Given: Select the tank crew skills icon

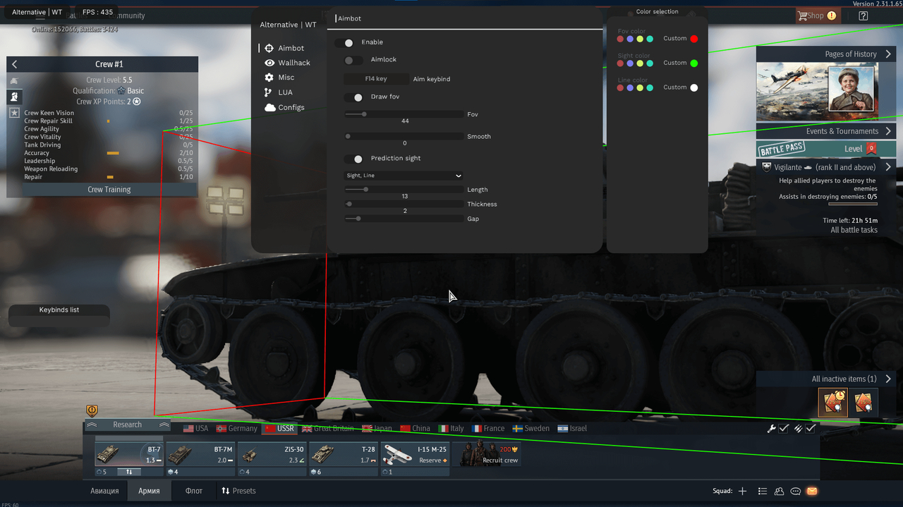Looking at the screenshot, I should point(14,82).
